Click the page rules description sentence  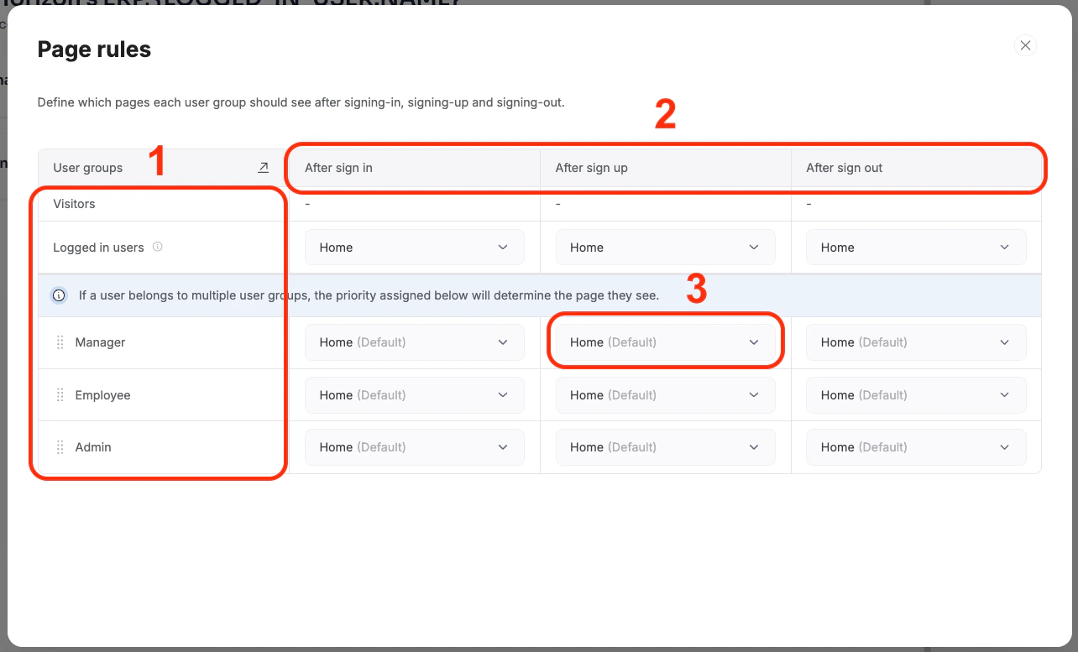pyautogui.click(x=301, y=102)
